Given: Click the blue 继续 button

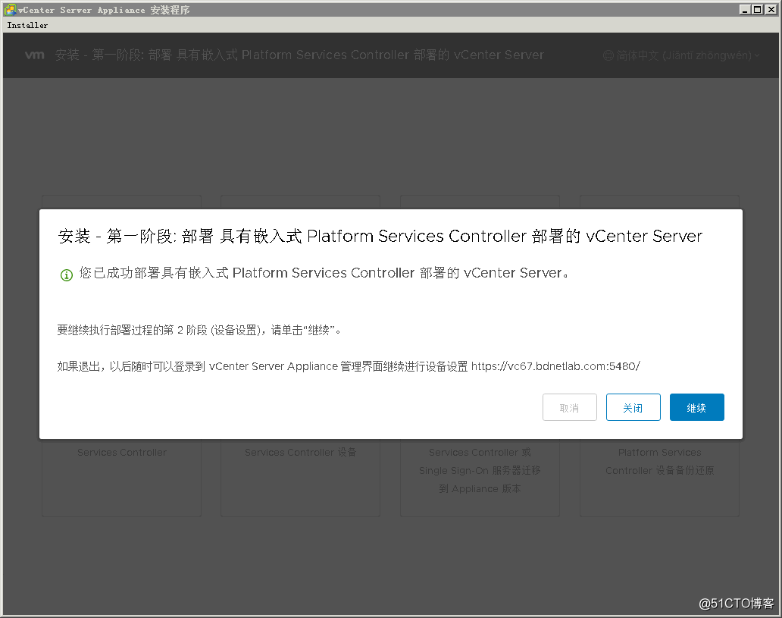Looking at the screenshot, I should [x=696, y=407].
